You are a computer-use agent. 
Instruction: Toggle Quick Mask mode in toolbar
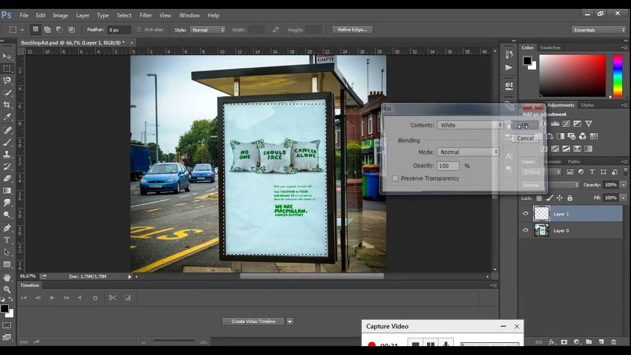[7, 325]
